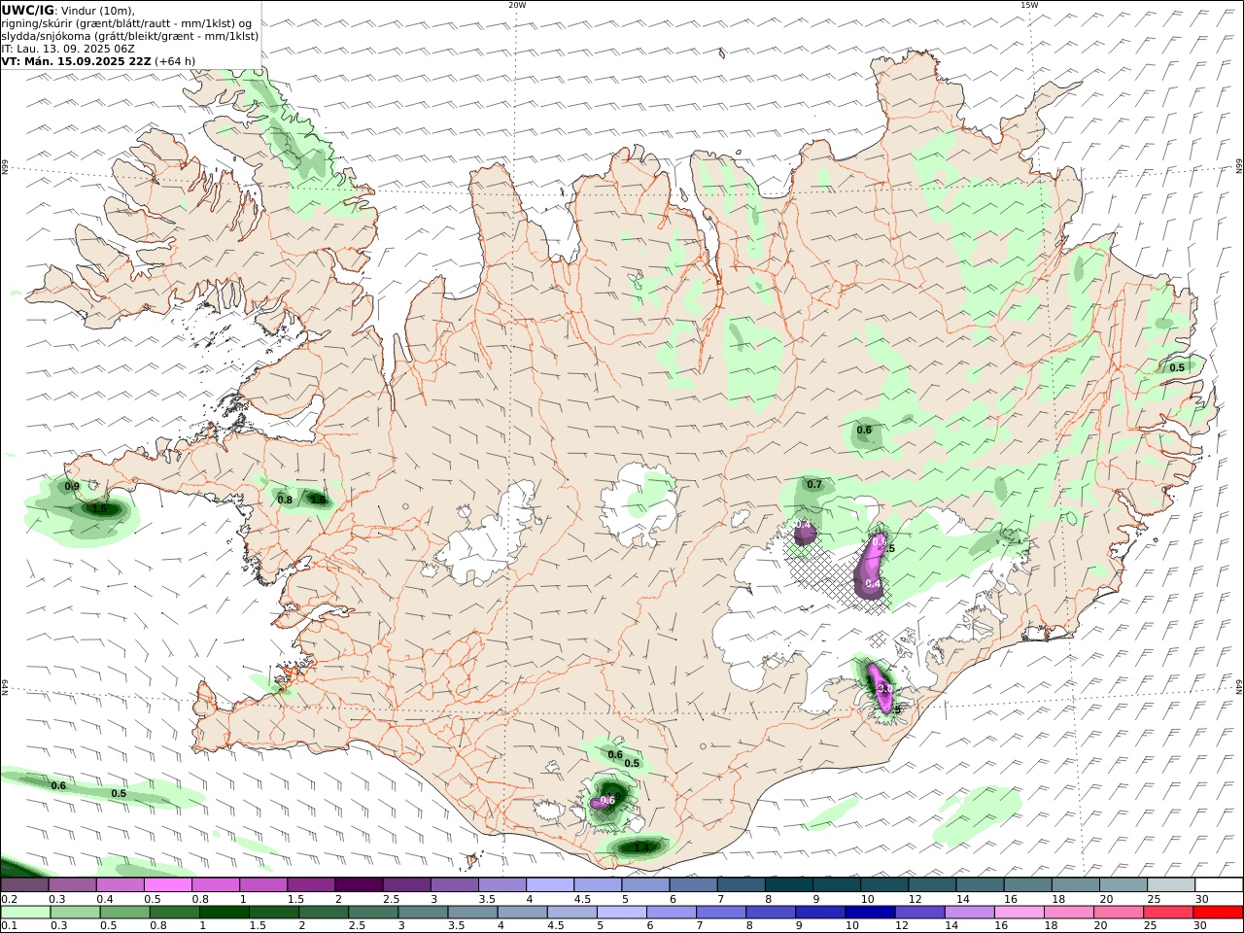
Task: Click the 2.5 swatch on the green rain scale
Action: [372, 913]
